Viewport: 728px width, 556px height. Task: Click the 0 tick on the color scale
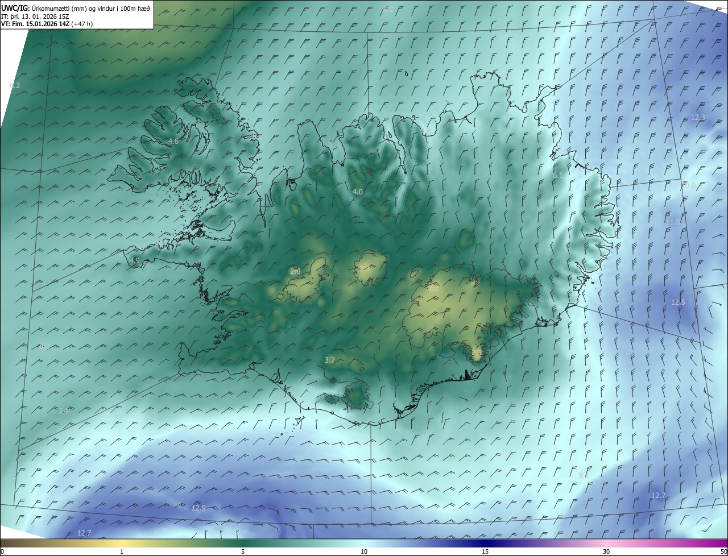pos(2,551)
